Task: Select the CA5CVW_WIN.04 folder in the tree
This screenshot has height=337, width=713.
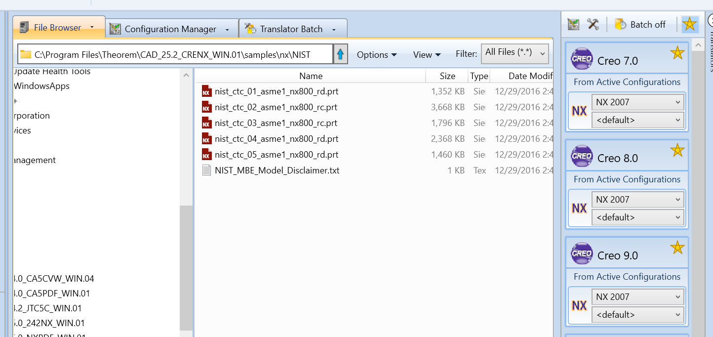Action: pos(54,279)
